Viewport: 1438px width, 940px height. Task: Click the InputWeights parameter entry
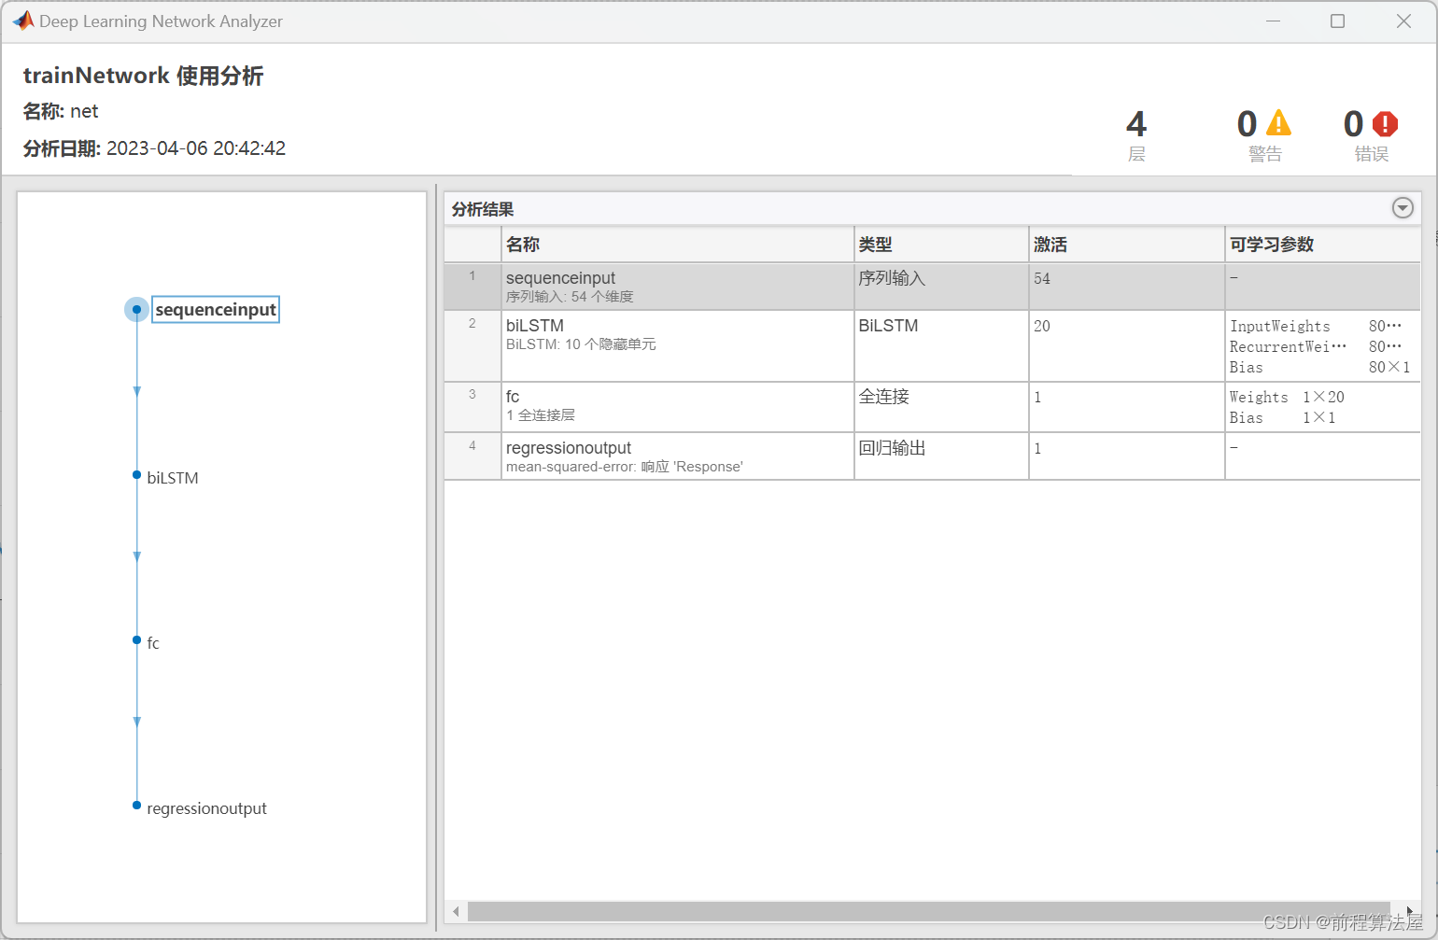1316,326
